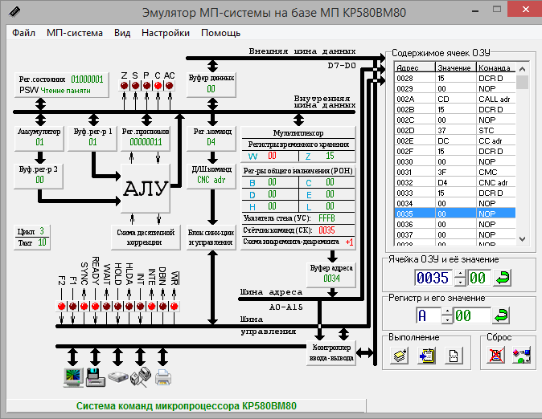
Task: Click the network devices icon
Action: pos(141,376)
